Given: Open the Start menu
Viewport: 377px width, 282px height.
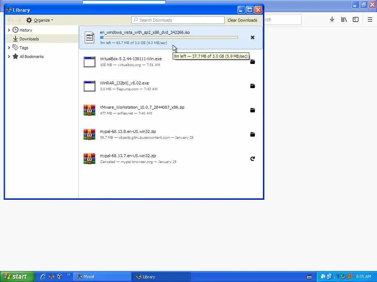Looking at the screenshot, I should 17,276.
